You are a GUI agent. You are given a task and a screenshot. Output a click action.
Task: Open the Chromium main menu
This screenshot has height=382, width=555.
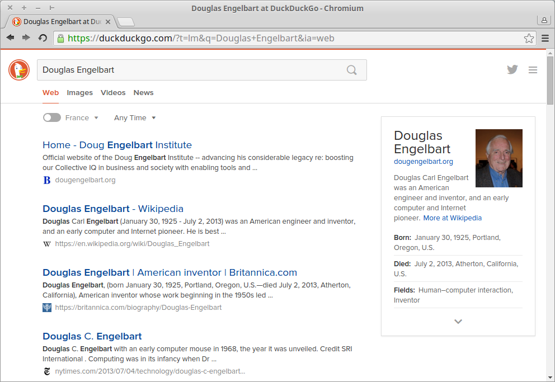click(x=545, y=38)
